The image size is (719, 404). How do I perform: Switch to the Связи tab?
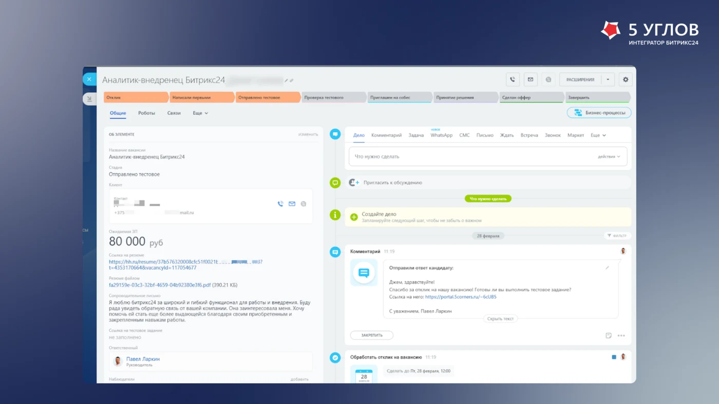coord(174,113)
